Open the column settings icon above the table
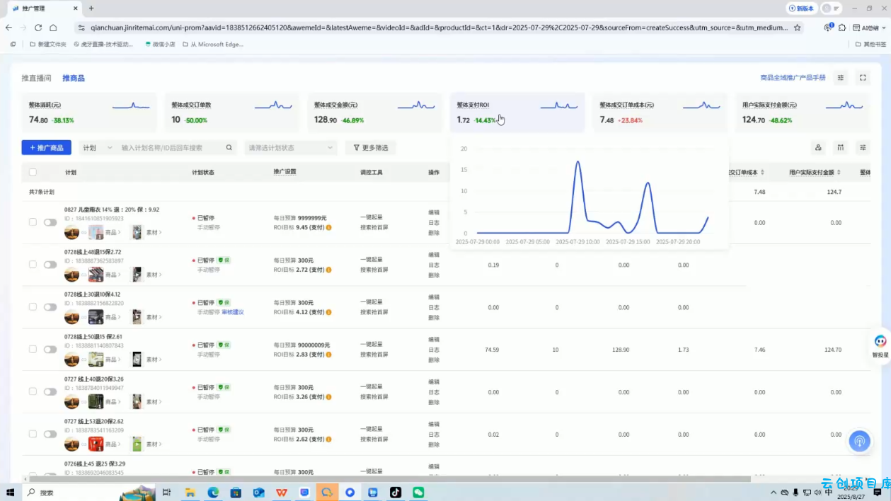891x501 pixels. 841,148
